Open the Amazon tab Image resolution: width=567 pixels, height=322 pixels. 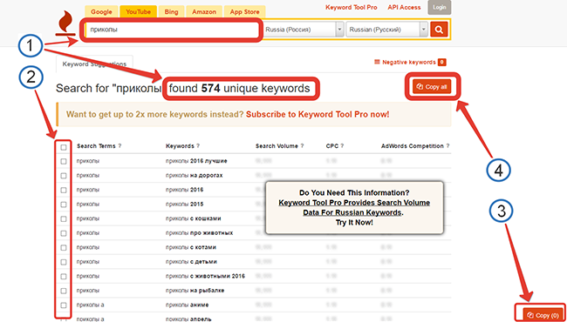[204, 12]
